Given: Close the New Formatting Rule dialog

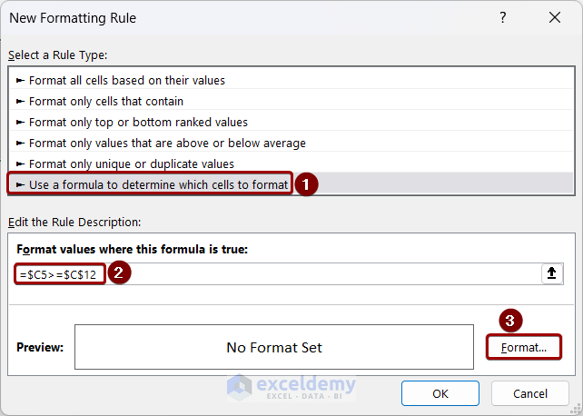Looking at the screenshot, I should [554, 18].
